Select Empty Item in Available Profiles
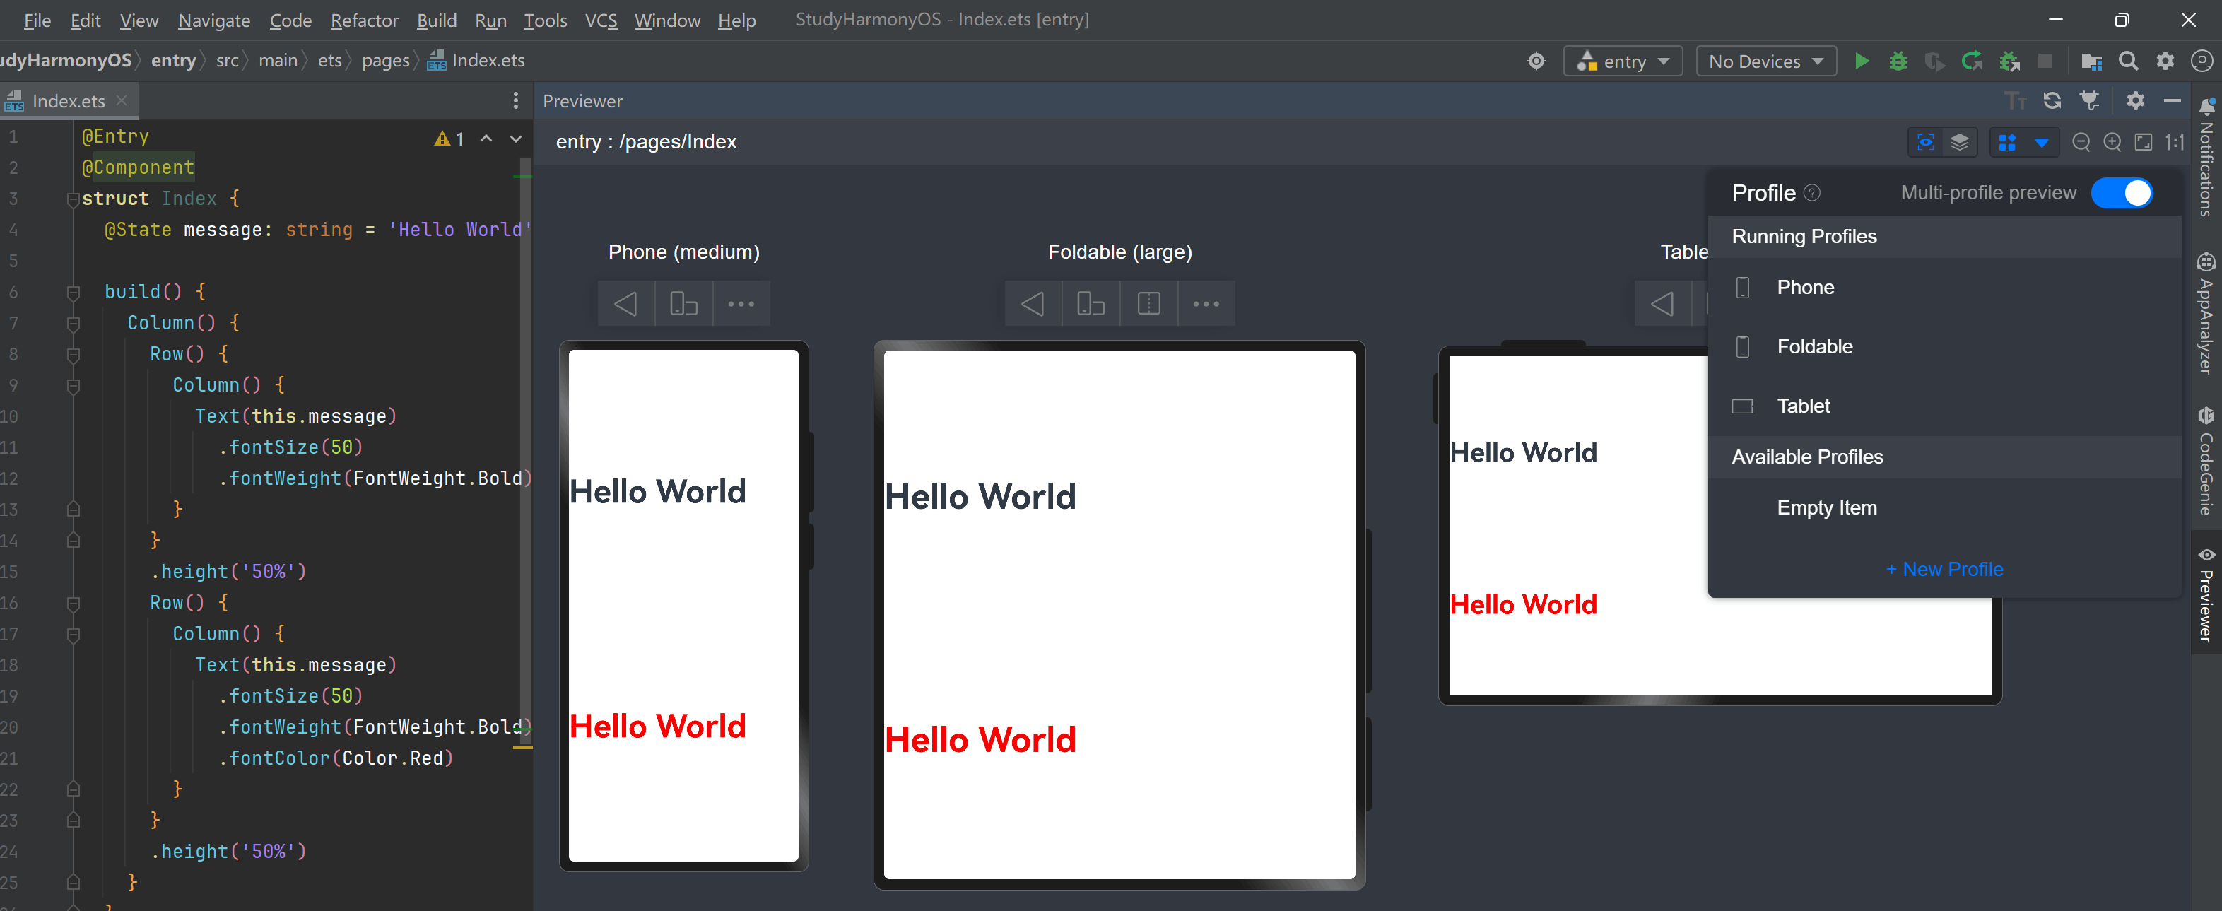The image size is (2222, 911). pos(1944,508)
